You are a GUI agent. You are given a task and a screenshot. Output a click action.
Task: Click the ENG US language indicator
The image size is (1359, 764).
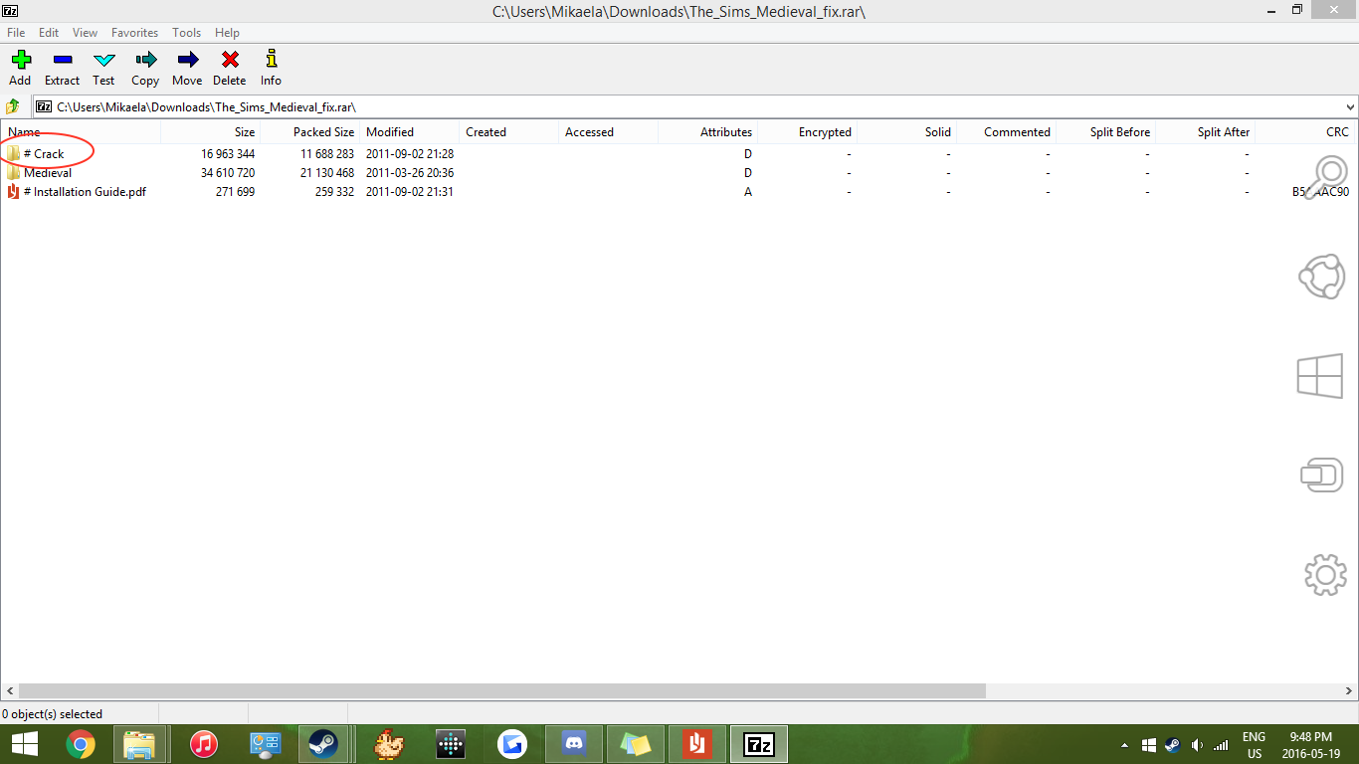(1254, 745)
